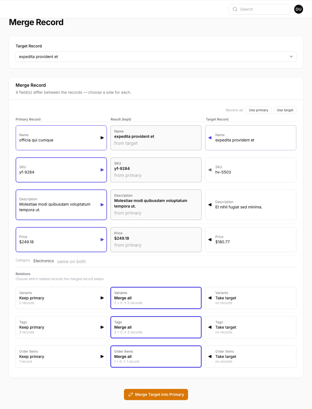Click the result Description 'from primary' card
Screen dimensions: 312x409
(x=156, y=205)
